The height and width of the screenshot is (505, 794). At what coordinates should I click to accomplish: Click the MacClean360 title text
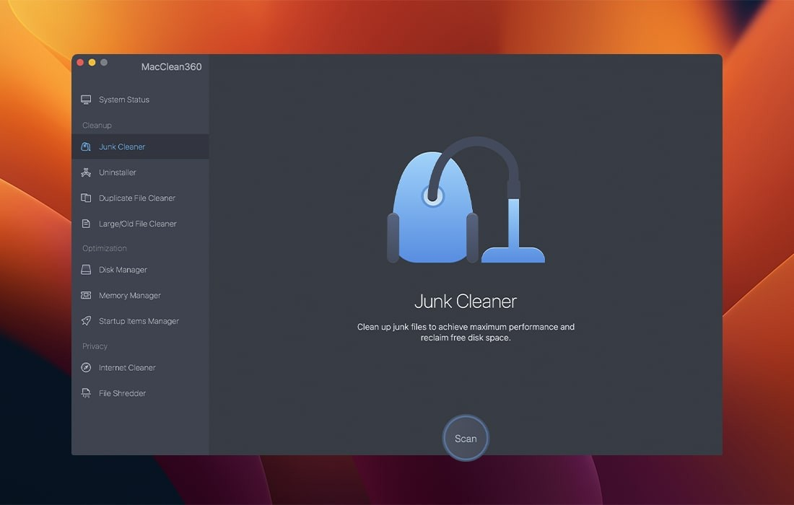[171, 67]
